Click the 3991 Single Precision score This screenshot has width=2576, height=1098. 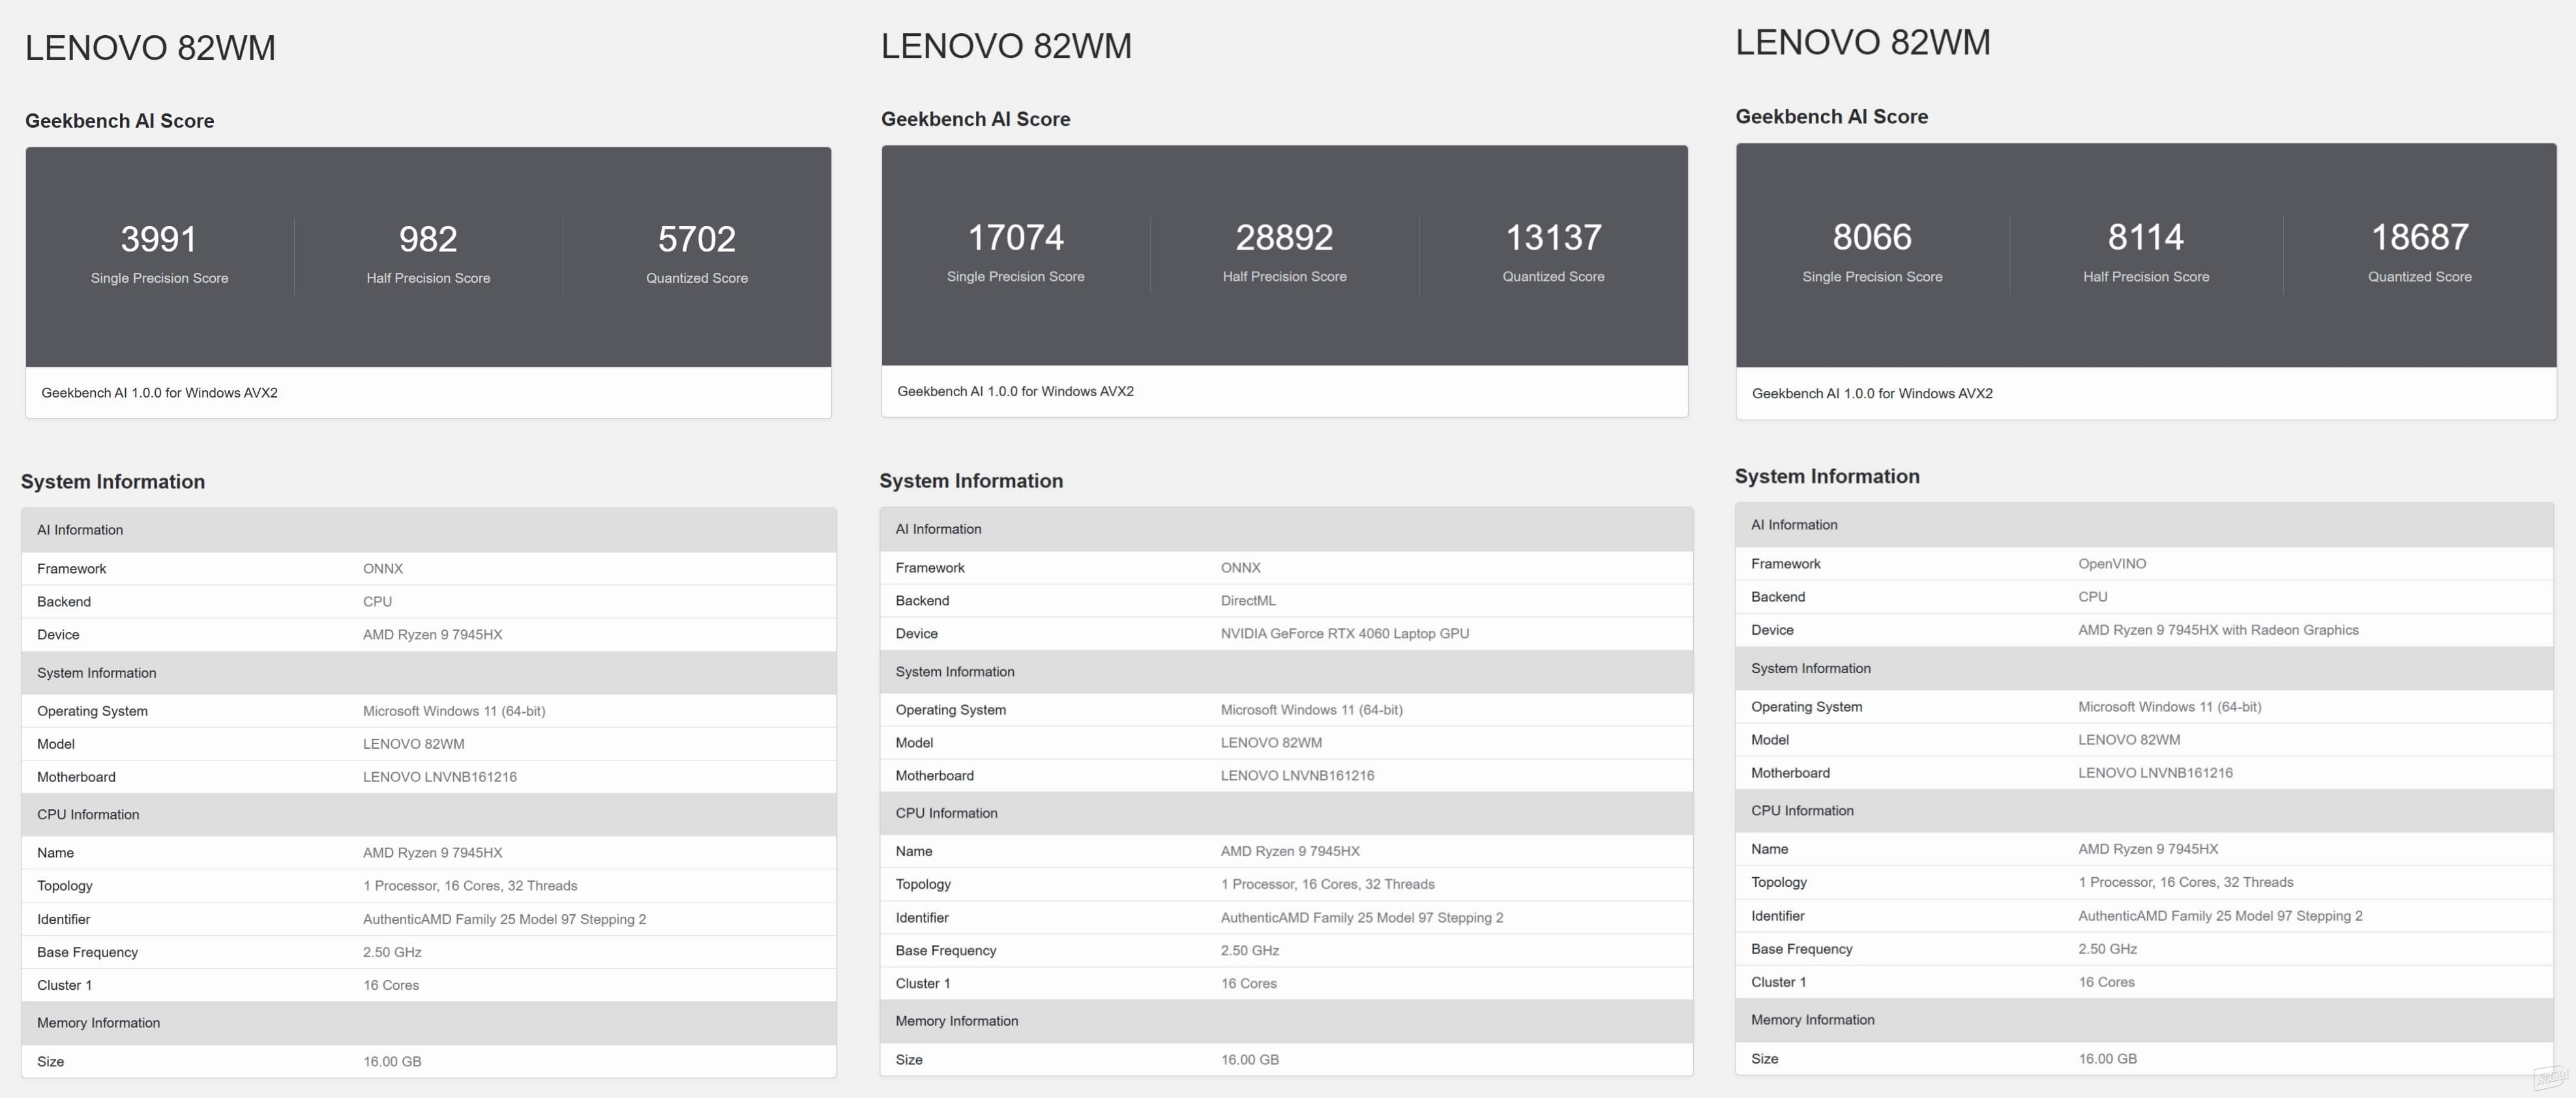pyautogui.click(x=159, y=238)
